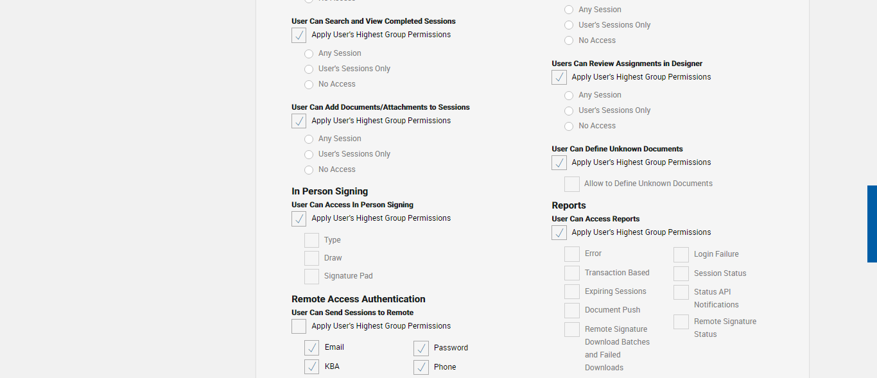Uncheck group permissions for Access Reports
The height and width of the screenshot is (378, 877).
click(559, 233)
